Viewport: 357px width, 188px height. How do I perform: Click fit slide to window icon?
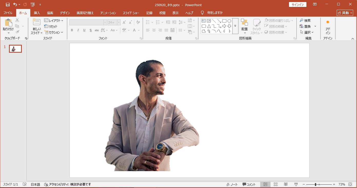click(x=350, y=184)
